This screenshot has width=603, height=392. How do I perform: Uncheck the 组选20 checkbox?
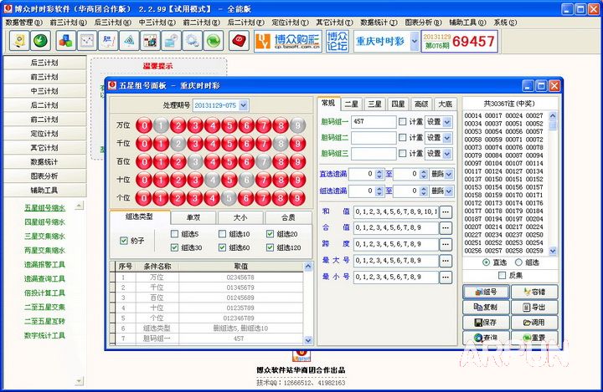tap(270, 234)
